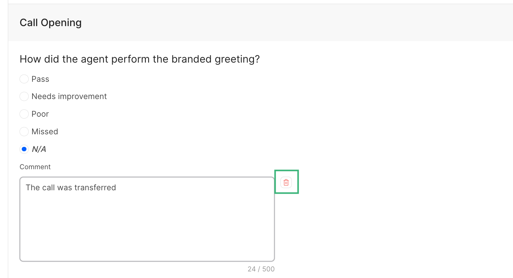Click the branded greeting question text
This screenshot has height=278, width=513.
(x=140, y=59)
